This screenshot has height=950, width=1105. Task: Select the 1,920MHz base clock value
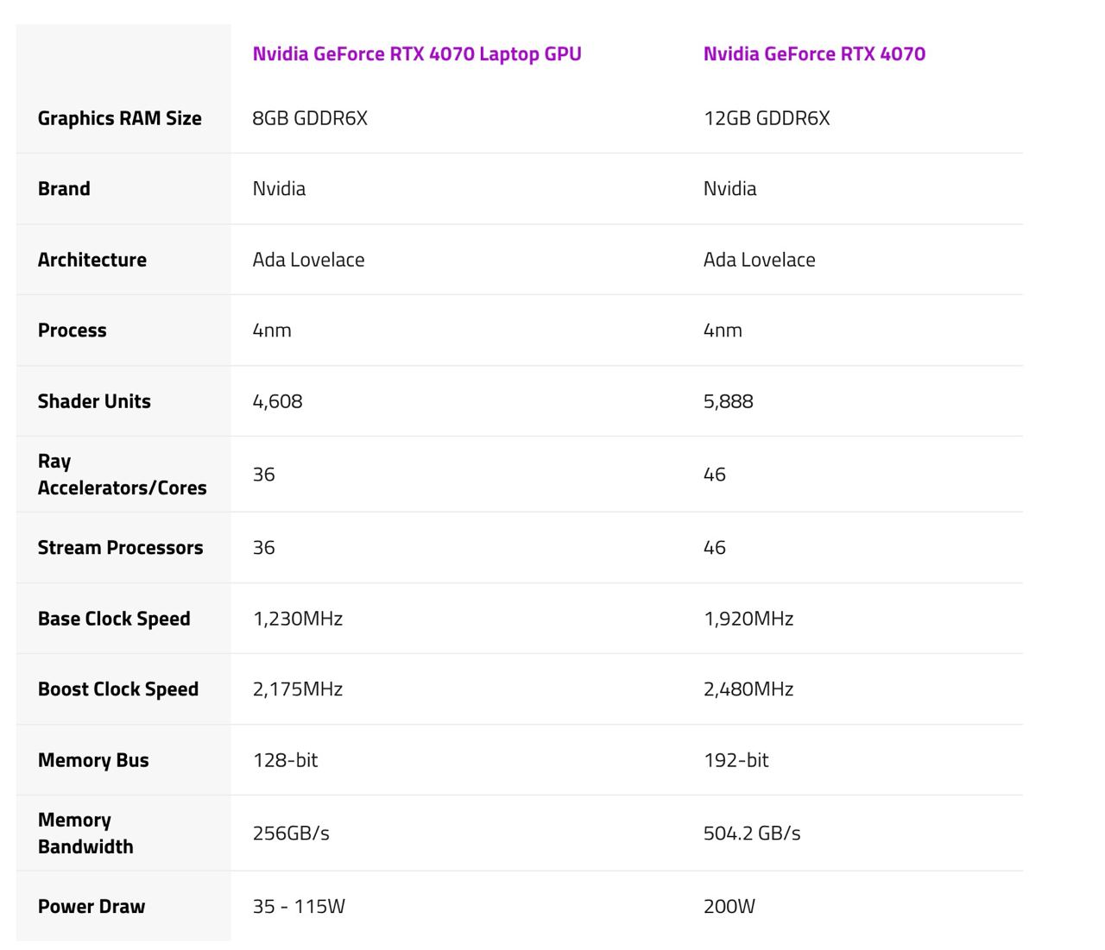coord(748,619)
